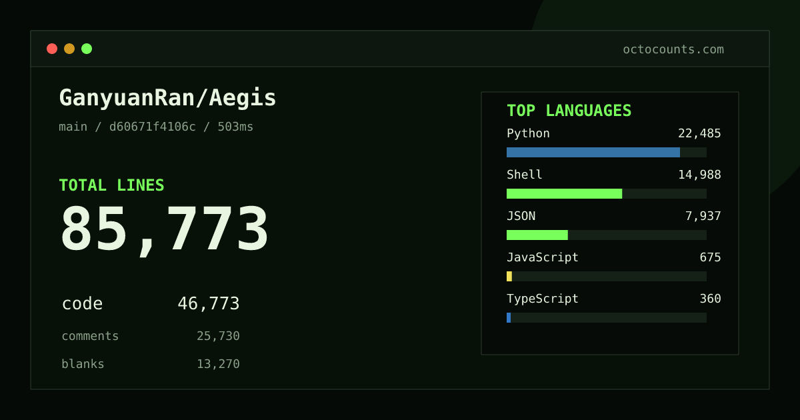Click the TypeScript language label

[543, 299]
